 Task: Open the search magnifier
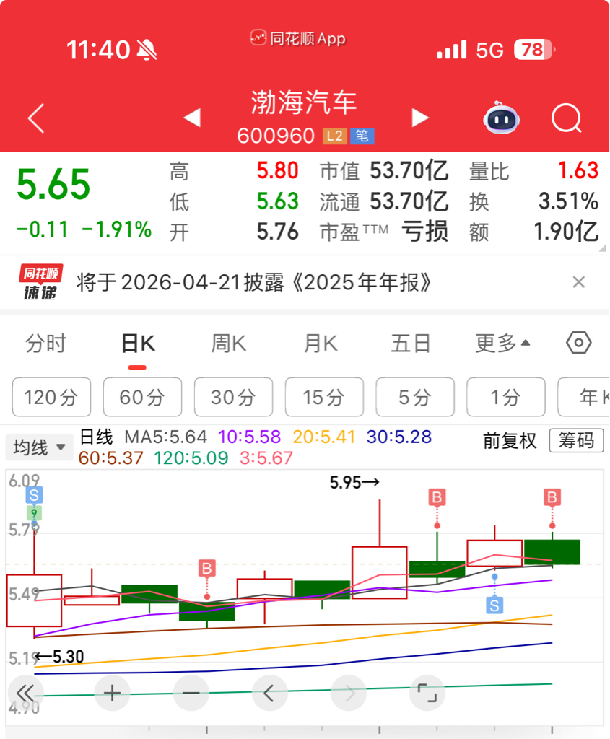pyautogui.click(x=566, y=118)
